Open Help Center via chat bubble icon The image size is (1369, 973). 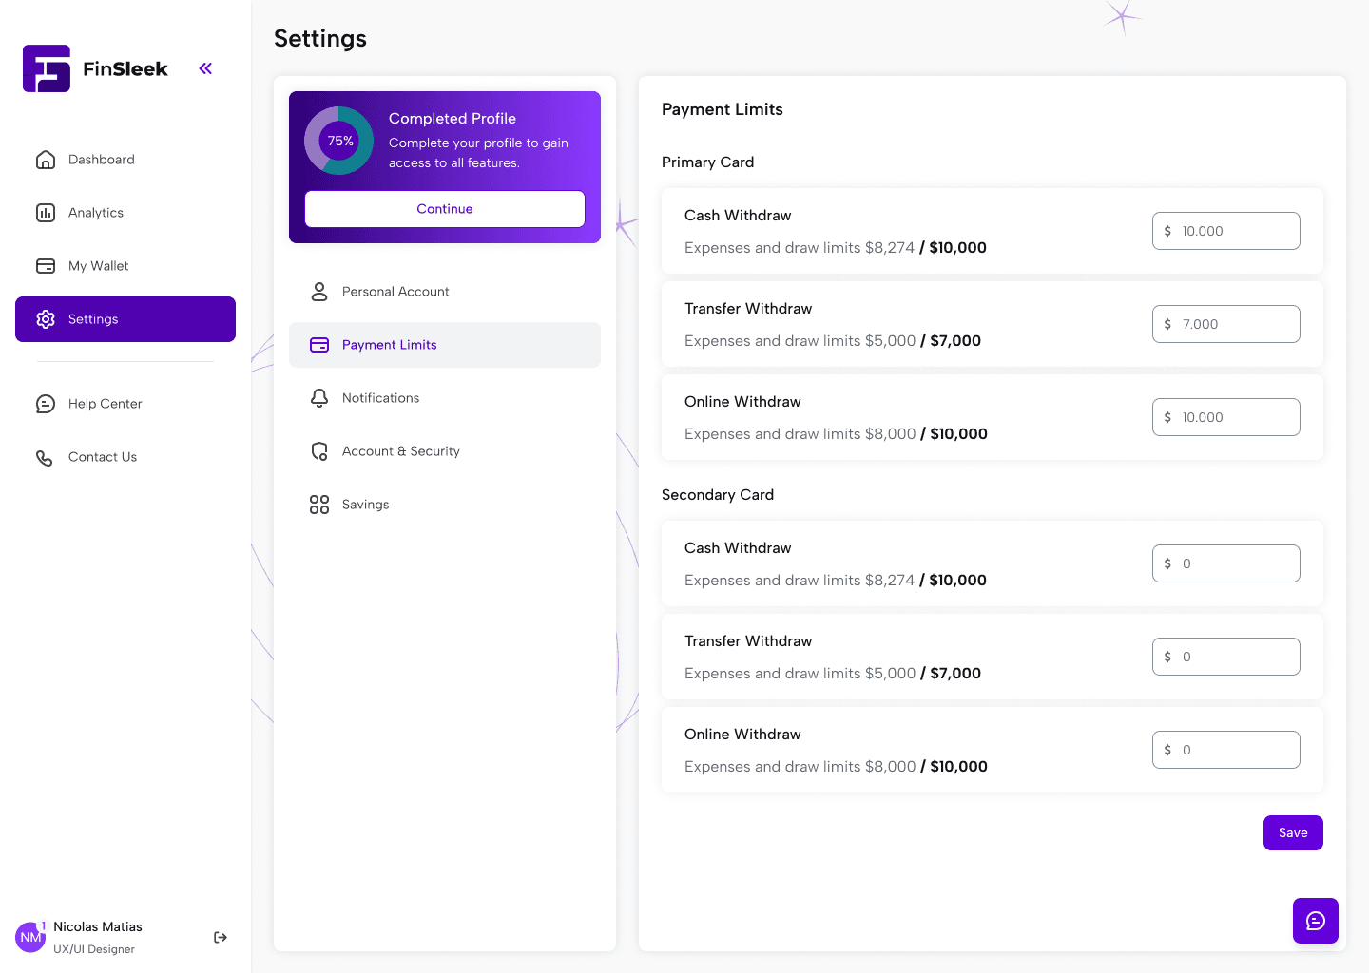(46, 404)
